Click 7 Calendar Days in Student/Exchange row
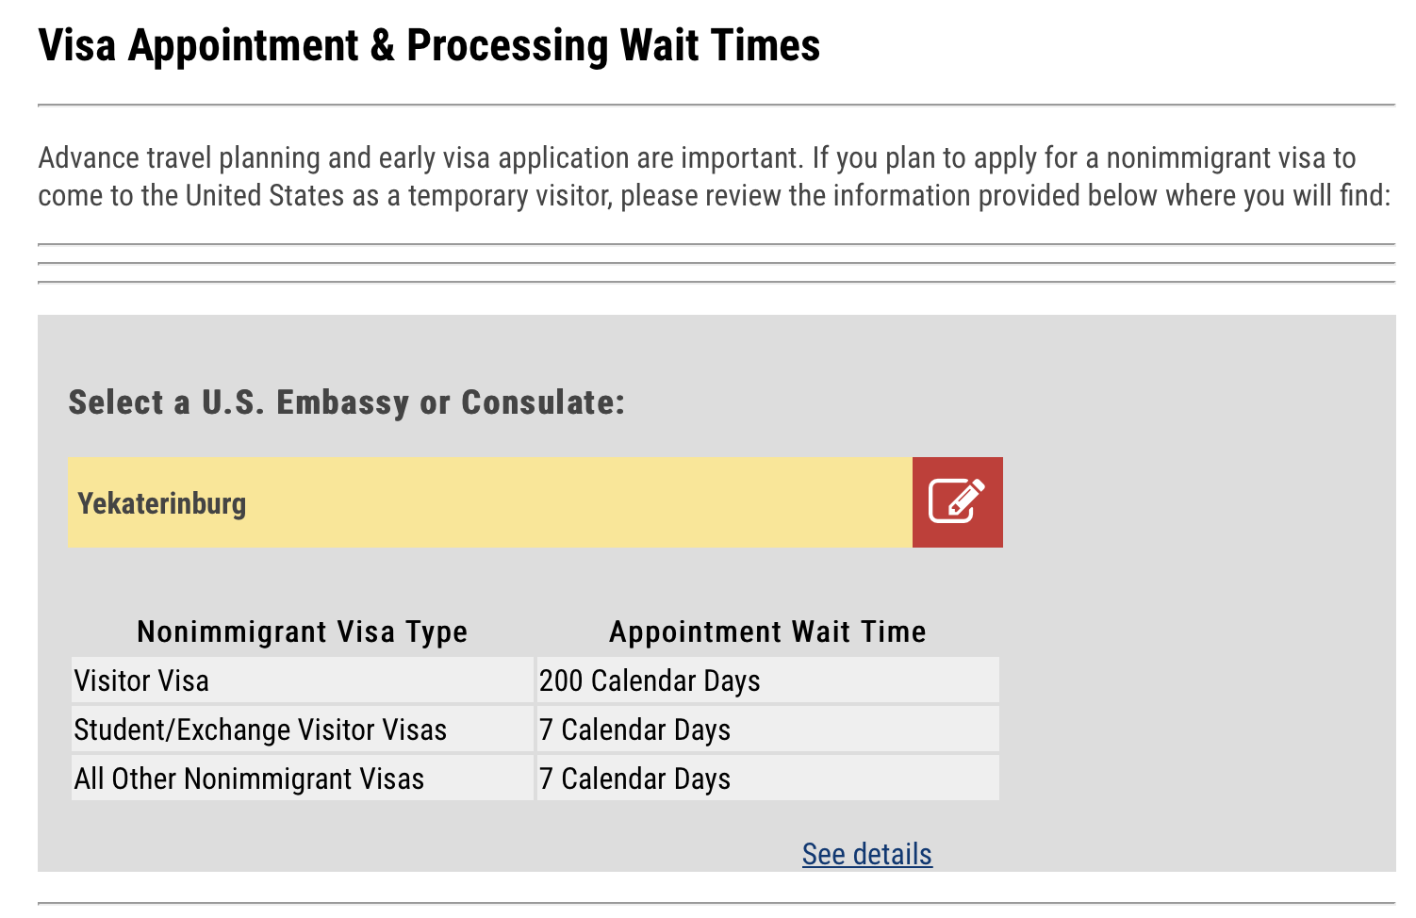The width and height of the screenshot is (1416, 918). click(x=634, y=729)
